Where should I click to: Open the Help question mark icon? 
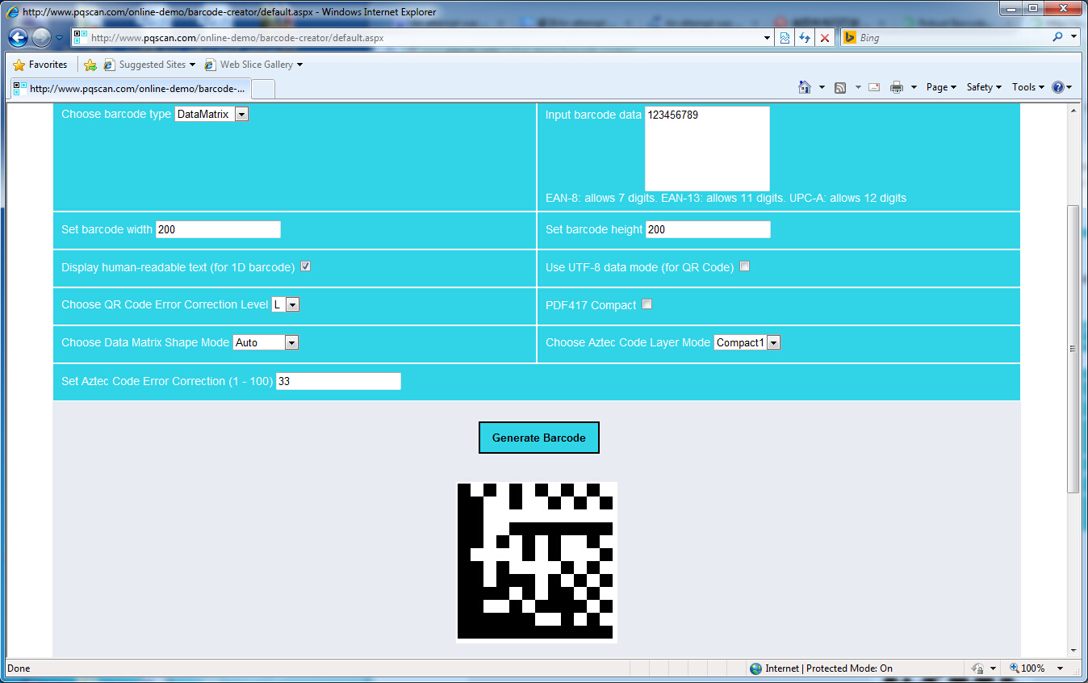(1058, 87)
